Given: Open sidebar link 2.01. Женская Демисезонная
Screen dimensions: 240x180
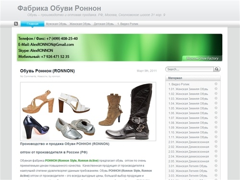Looking at the screenshot, I should point(189,142).
